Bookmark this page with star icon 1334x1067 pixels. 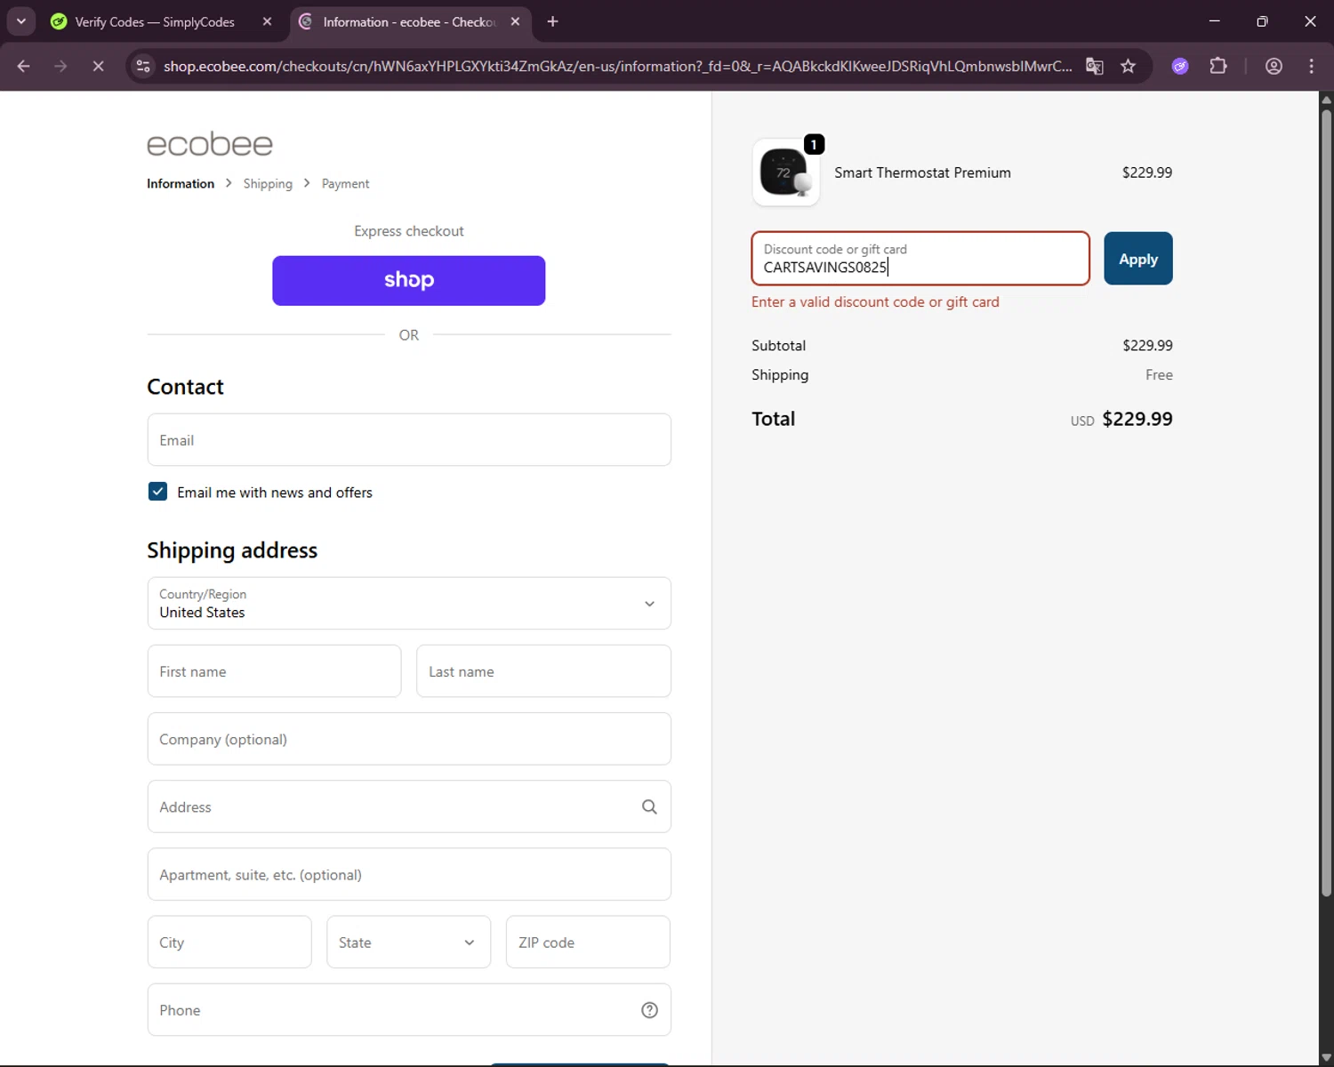click(1128, 66)
